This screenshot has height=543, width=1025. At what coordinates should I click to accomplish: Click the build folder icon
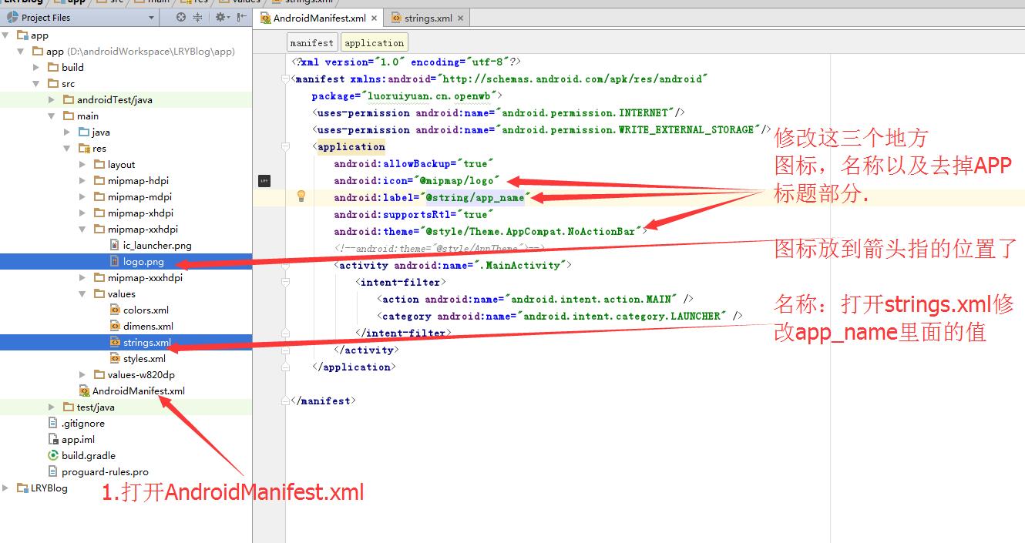(53, 67)
